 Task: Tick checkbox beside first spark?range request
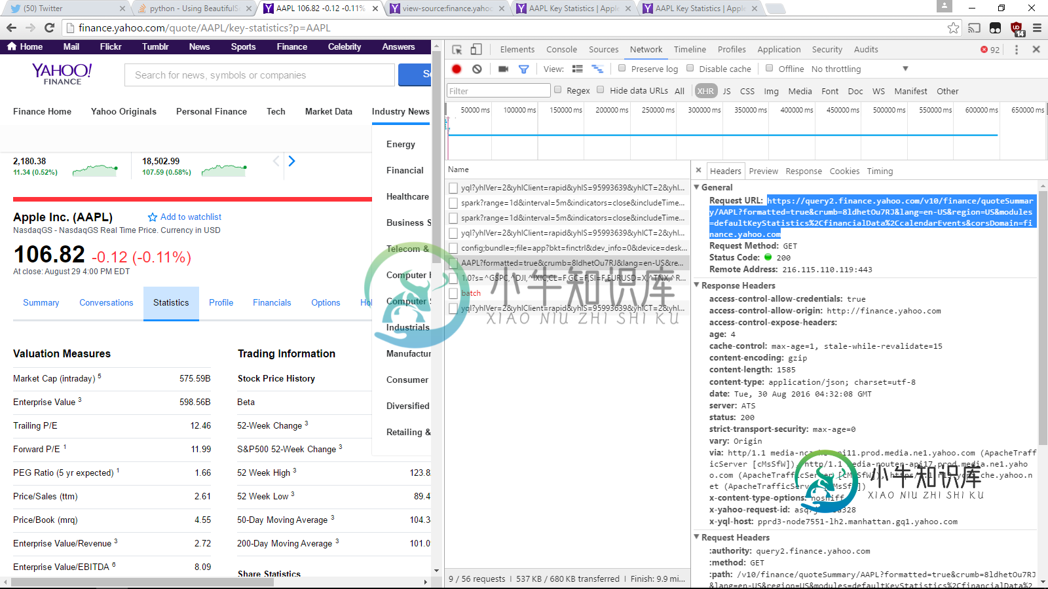pos(453,203)
